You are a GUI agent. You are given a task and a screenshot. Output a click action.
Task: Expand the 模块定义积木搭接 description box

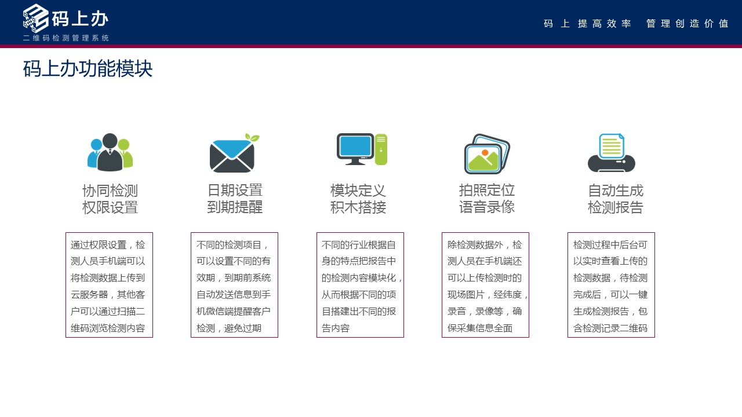click(360, 284)
